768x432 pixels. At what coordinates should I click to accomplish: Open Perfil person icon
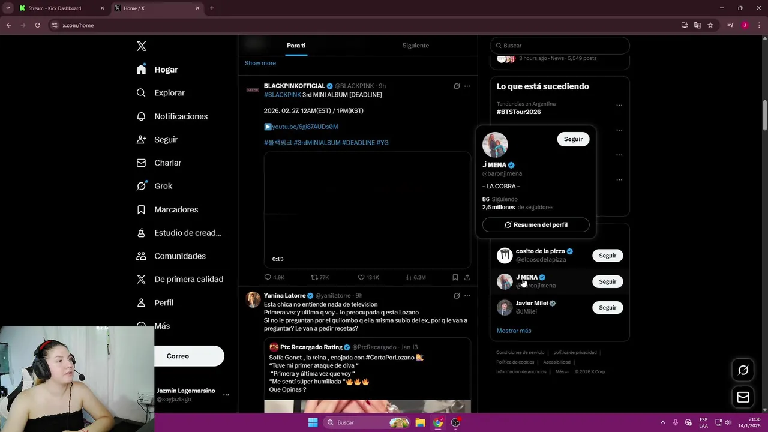click(x=141, y=303)
